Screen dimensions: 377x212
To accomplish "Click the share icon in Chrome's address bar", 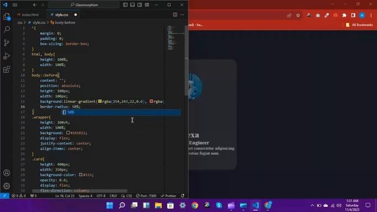I will pyautogui.click(x=289, y=15).
